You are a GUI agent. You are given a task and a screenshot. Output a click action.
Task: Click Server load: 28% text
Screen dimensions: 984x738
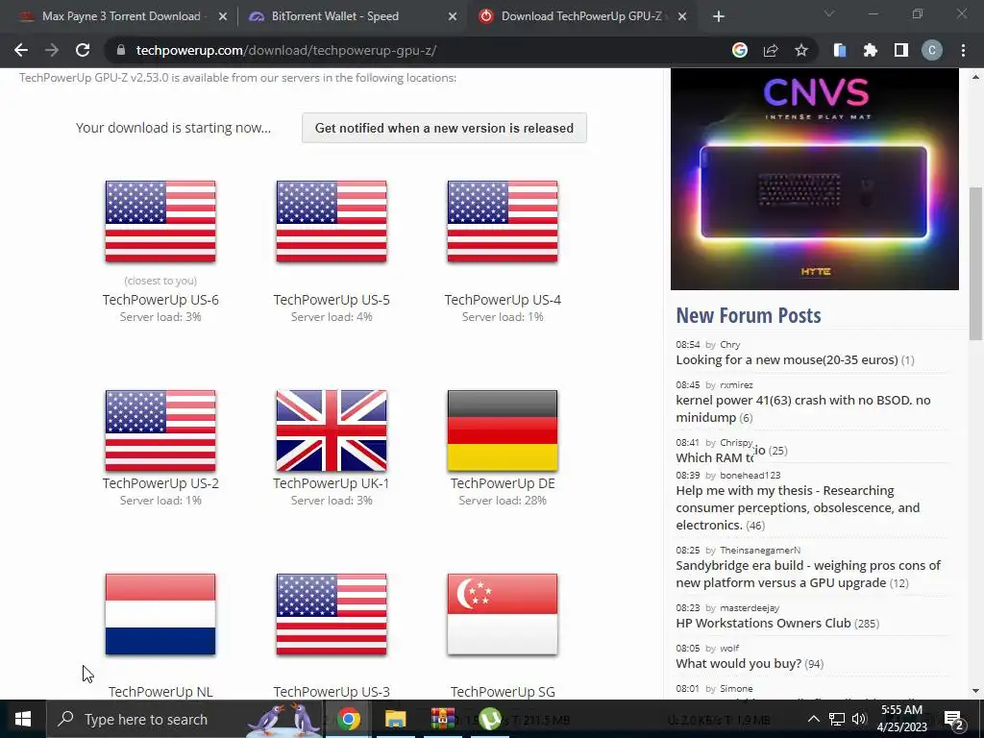click(x=503, y=500)
